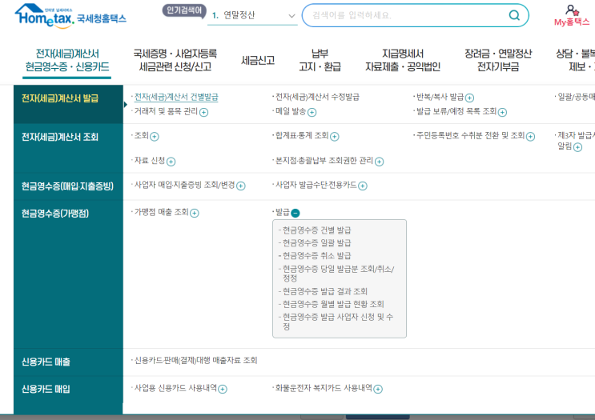
Task: Open My홈택스 user icon
Action: coord(572,15)
